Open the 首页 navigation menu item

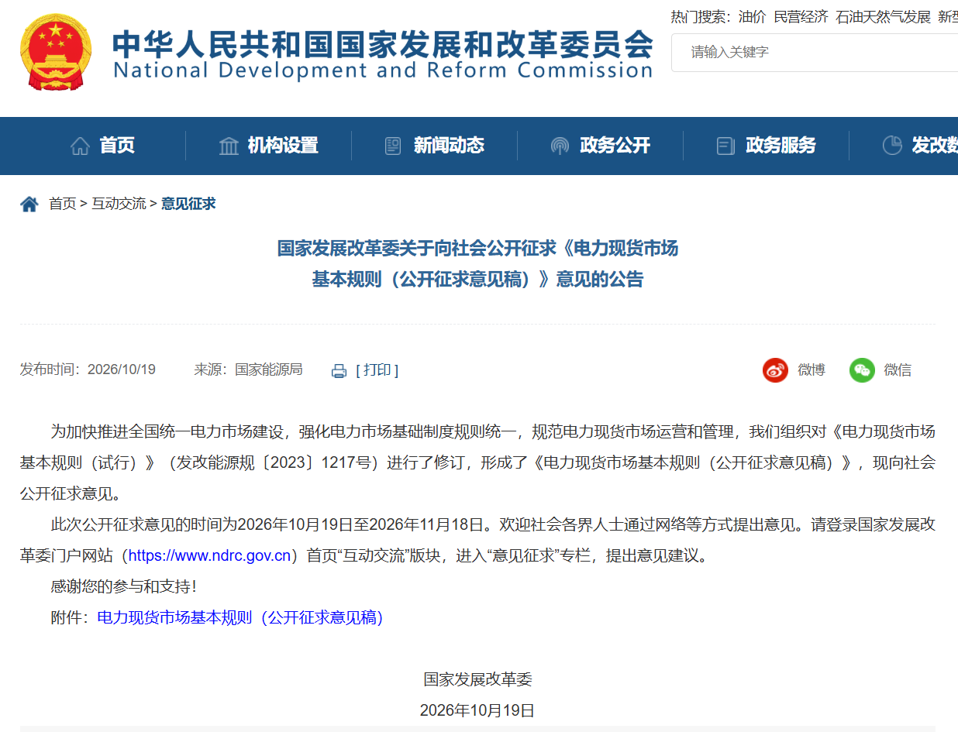(117, 146)
